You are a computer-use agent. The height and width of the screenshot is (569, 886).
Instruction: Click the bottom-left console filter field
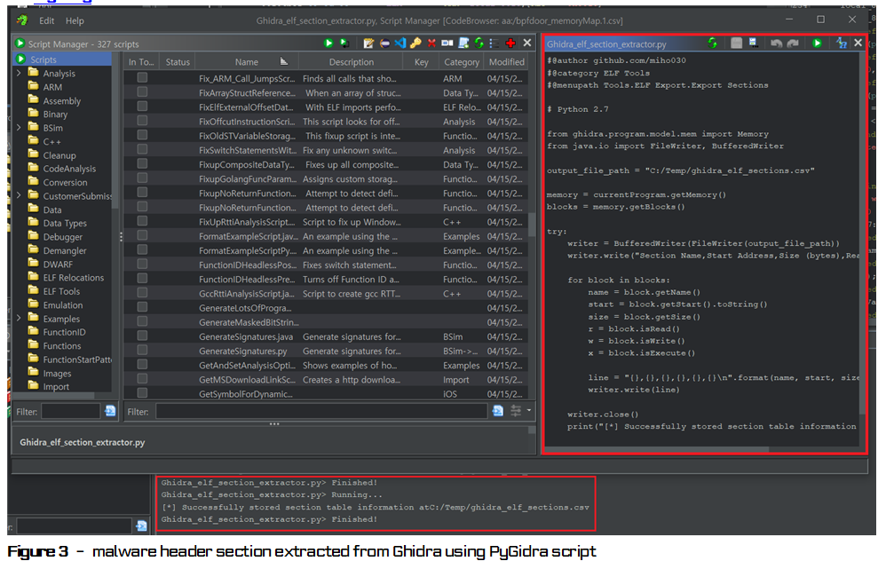point(74,526)
